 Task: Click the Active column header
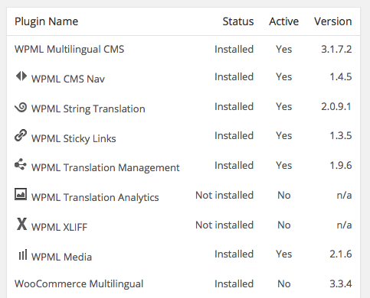click(x=283, y=21)
